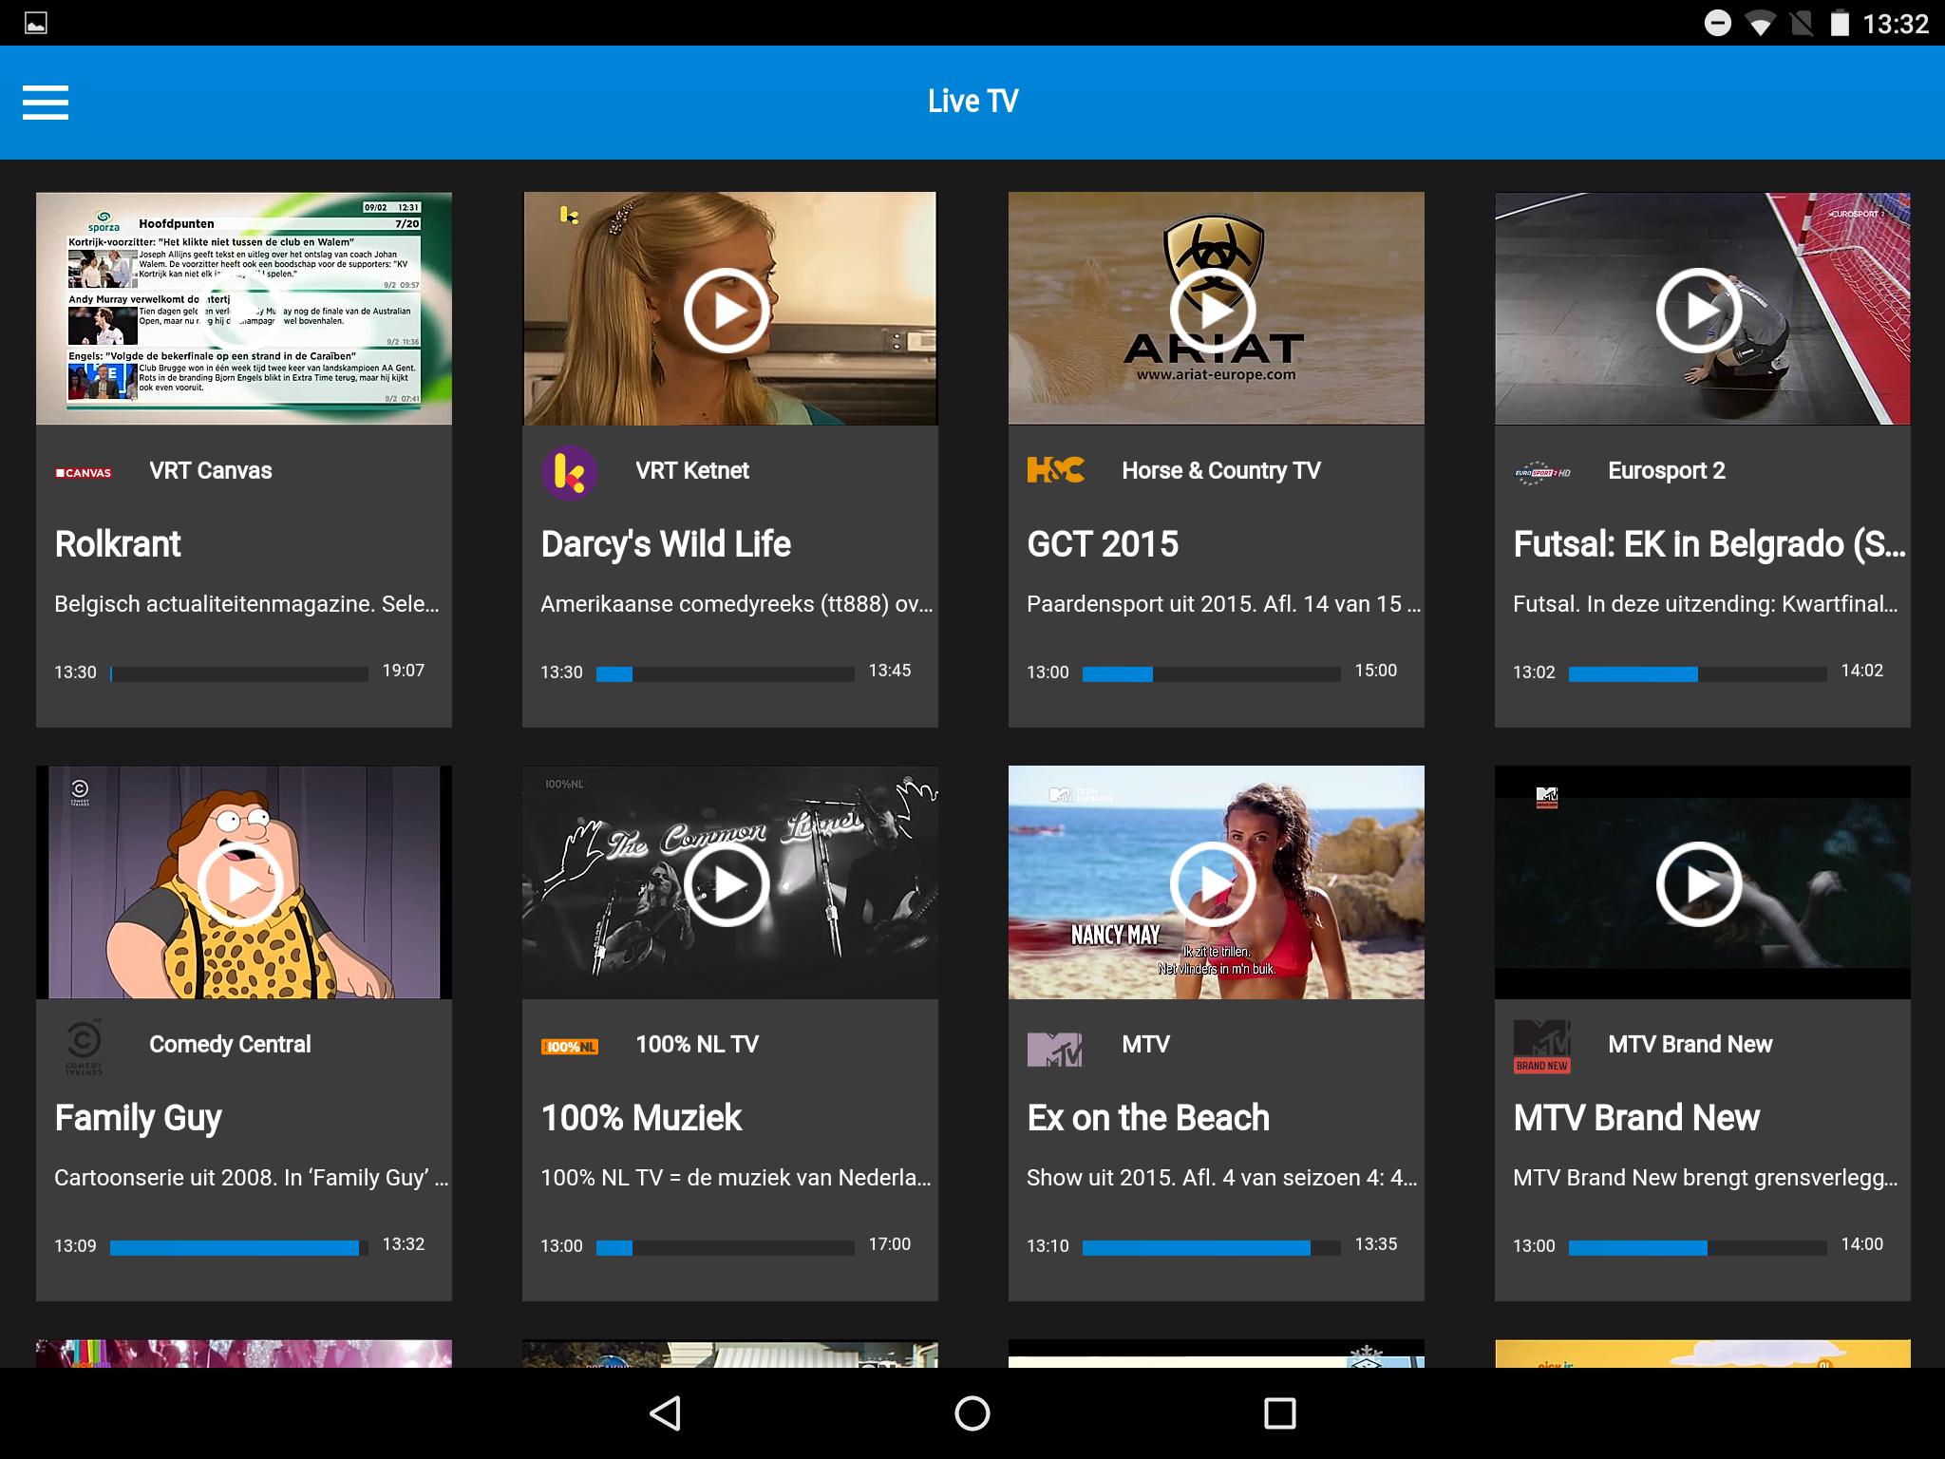The height and width of the screenshot is (1459, 1945).
Task: Tap the VRT Canvas channel logo
Action: point(84,472)
